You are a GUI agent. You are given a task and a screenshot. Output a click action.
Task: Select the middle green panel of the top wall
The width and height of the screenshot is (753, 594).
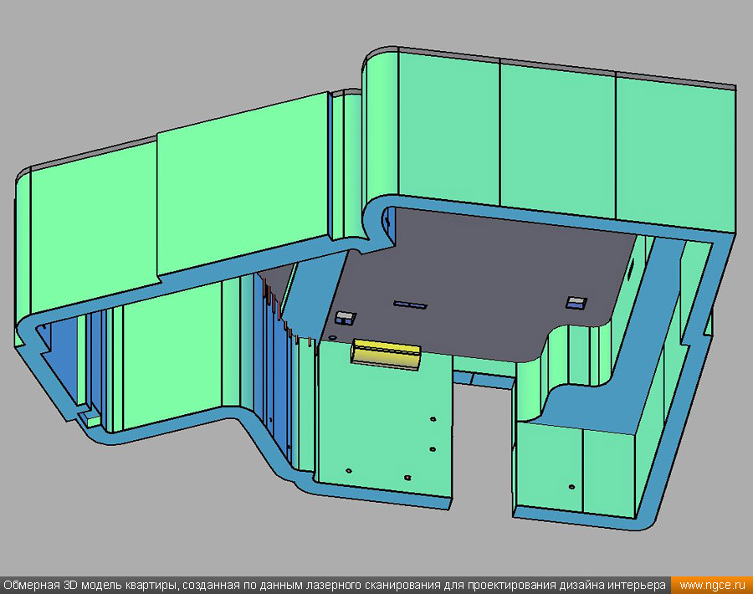[x=557, y=138]
